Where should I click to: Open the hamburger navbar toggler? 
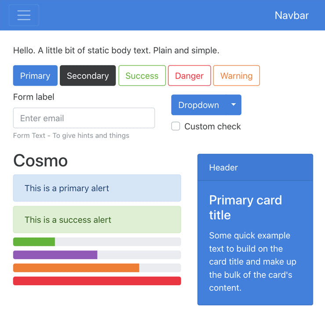click(24, 15)
